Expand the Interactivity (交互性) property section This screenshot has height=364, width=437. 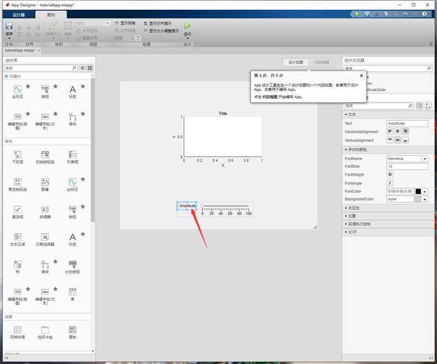(354, 208)
